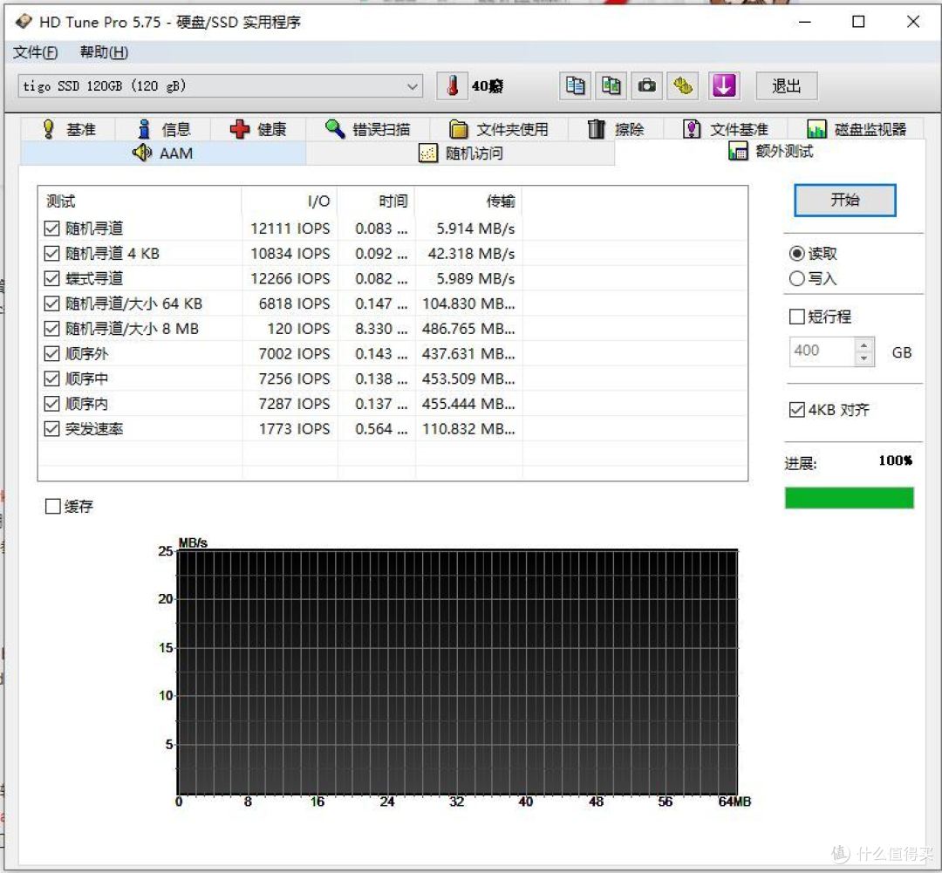The width and height of the screenshot is (942, 873).
Task: Click the green progress bar
Action: tap(849, 497)
